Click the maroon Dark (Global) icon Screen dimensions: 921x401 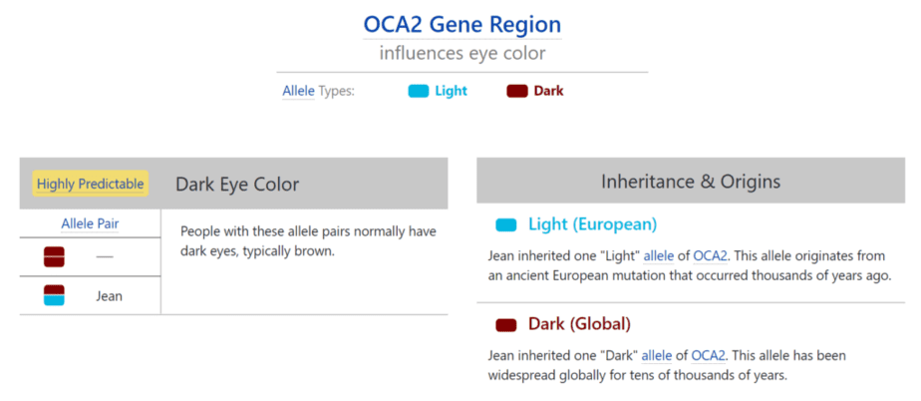click(505, 324)
